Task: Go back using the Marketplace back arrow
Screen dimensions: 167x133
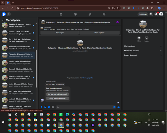Action: [x=3, y=20]
